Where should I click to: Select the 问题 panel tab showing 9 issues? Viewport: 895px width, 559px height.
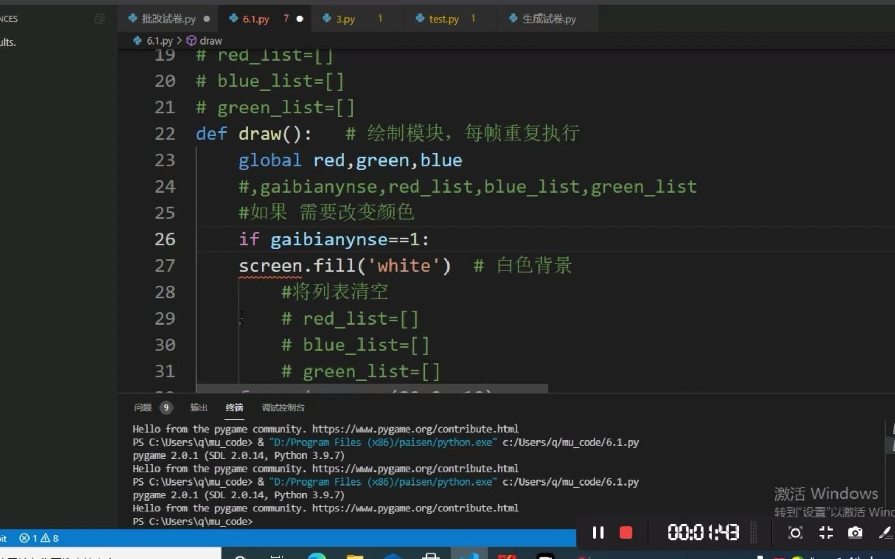pyautogui.click(x=150, y=407)
